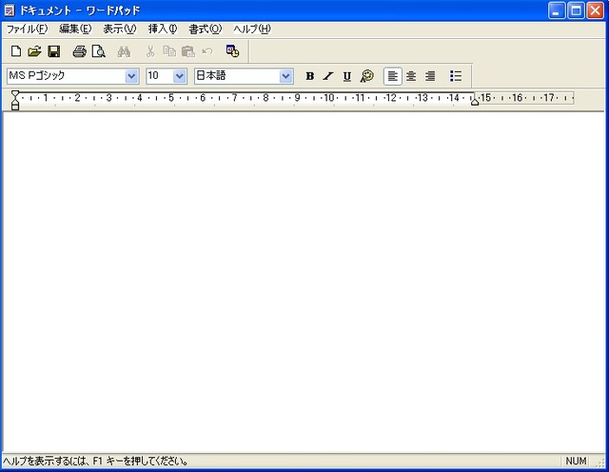Click inside the blank document editing area

(304, 282)
